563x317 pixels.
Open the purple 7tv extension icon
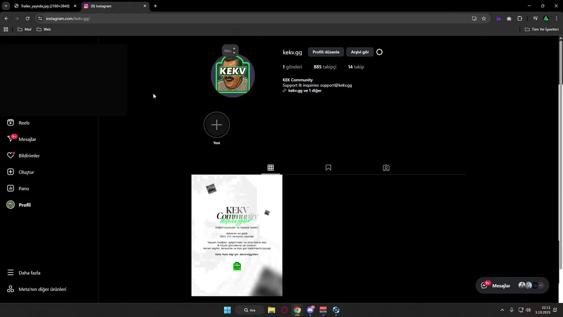click(x=498, y=18)
